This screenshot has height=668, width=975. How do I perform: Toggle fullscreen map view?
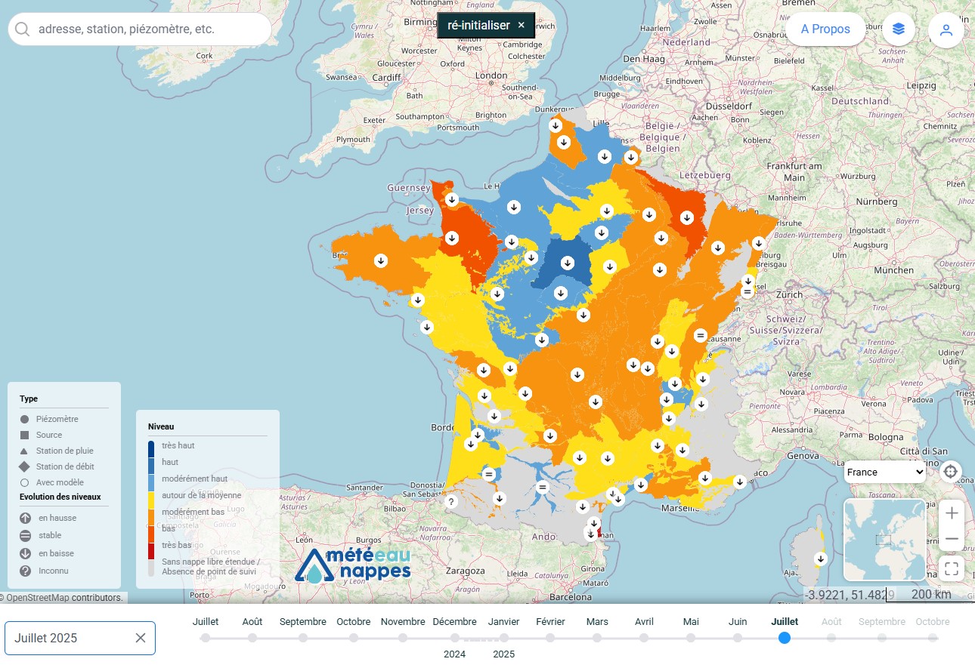952,569
